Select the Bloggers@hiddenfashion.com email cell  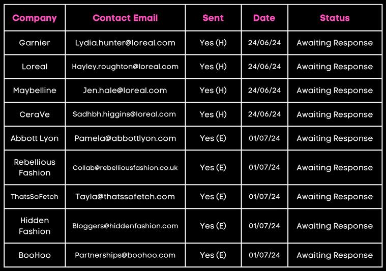(125, 226)
